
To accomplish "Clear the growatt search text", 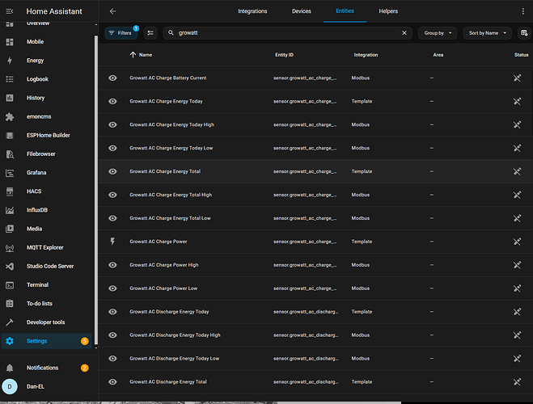I will click(x=404, y=33).
